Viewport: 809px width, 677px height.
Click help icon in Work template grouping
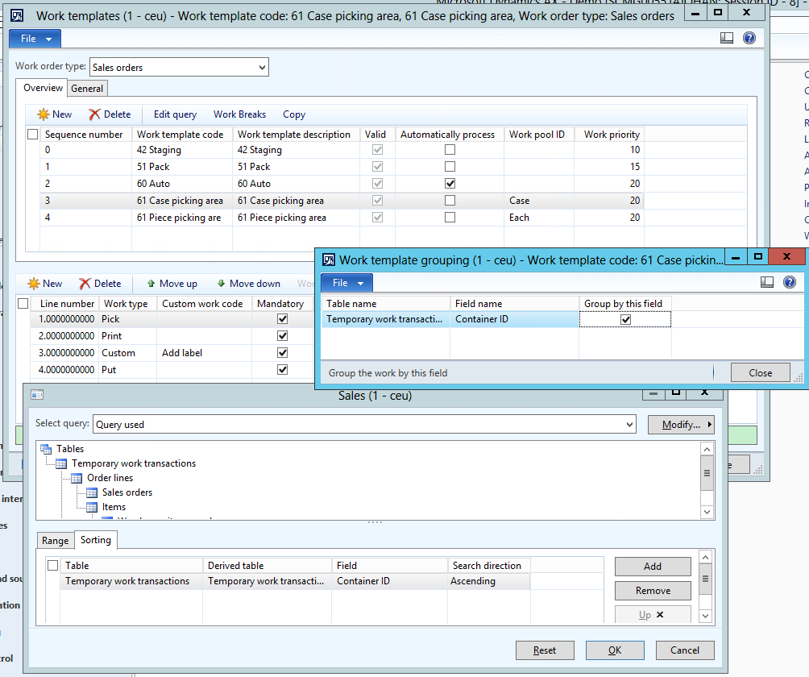pos(789,282)
